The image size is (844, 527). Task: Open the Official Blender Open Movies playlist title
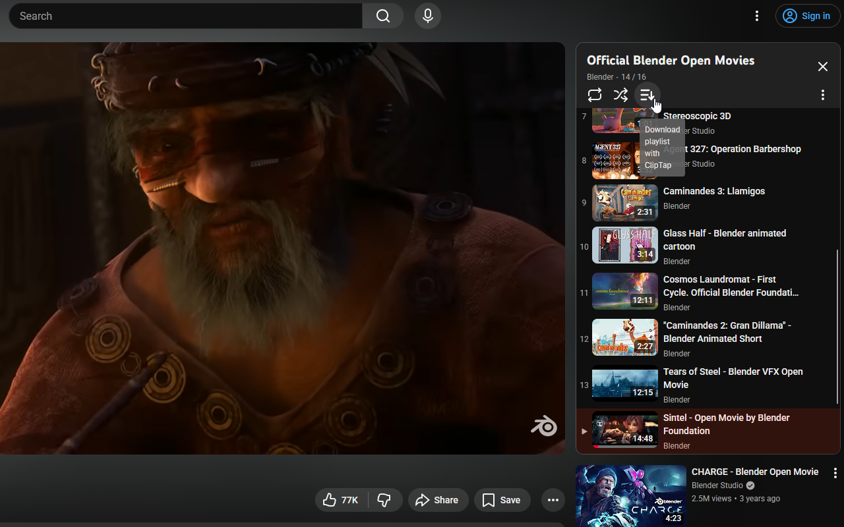point(671,60)
